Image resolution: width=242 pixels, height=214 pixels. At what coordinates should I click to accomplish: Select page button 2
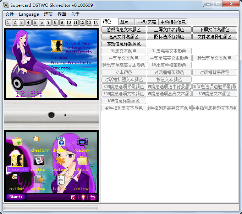15,22
